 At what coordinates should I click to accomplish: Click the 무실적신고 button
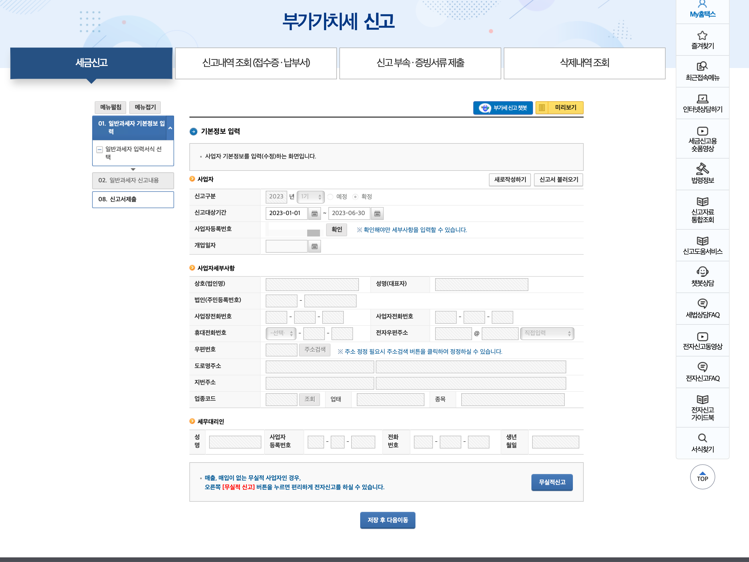coord(552,482)
